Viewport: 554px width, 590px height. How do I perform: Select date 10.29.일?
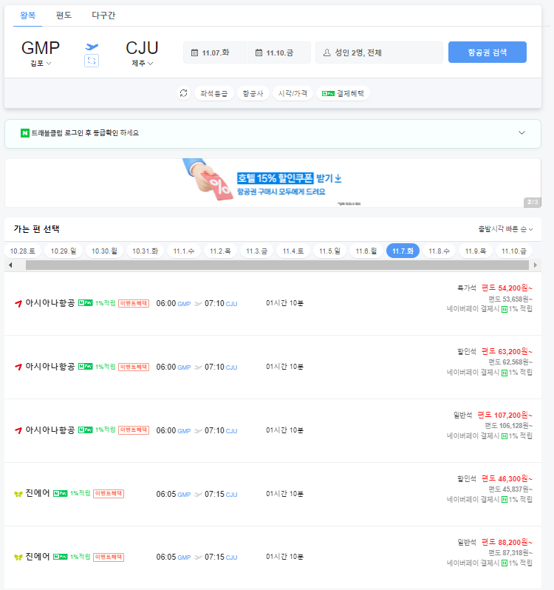[x=63, y=251]
